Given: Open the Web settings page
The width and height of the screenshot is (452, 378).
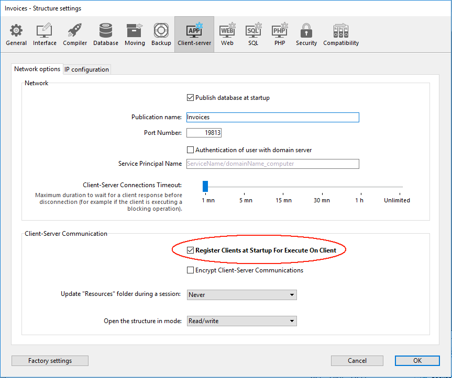Looking at the screenshot, I should click(x=227, y=35).
